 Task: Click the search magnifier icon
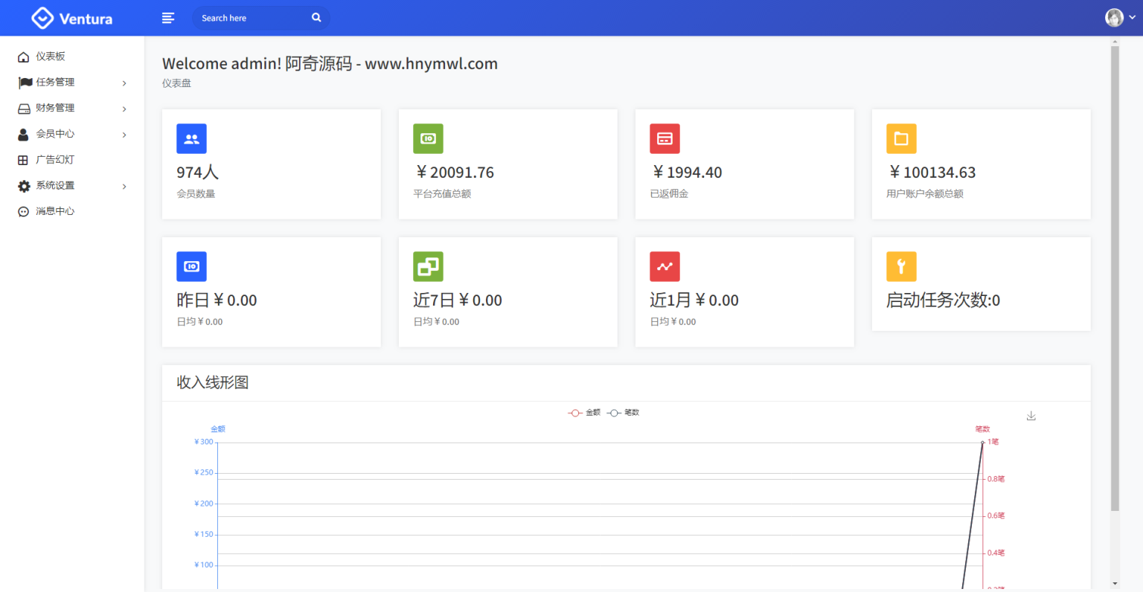(x=316, y=17)
